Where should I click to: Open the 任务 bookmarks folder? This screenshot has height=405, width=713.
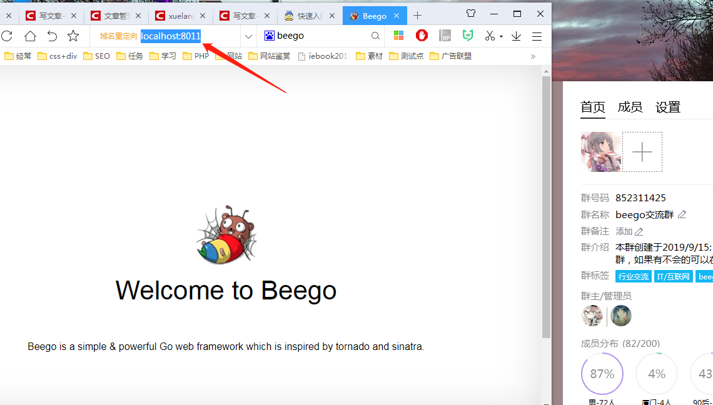pos(130,56)
